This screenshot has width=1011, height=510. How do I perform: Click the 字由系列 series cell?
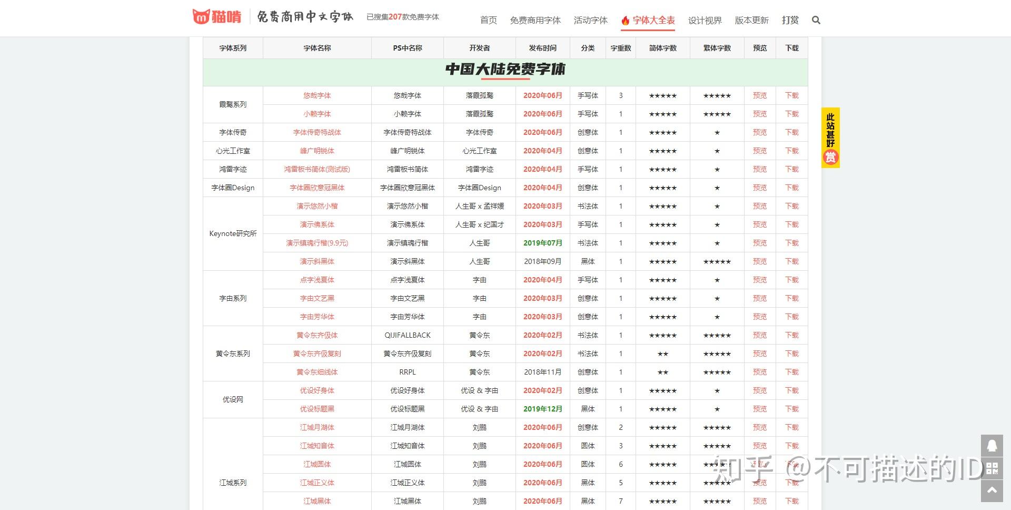click(233, 298)
